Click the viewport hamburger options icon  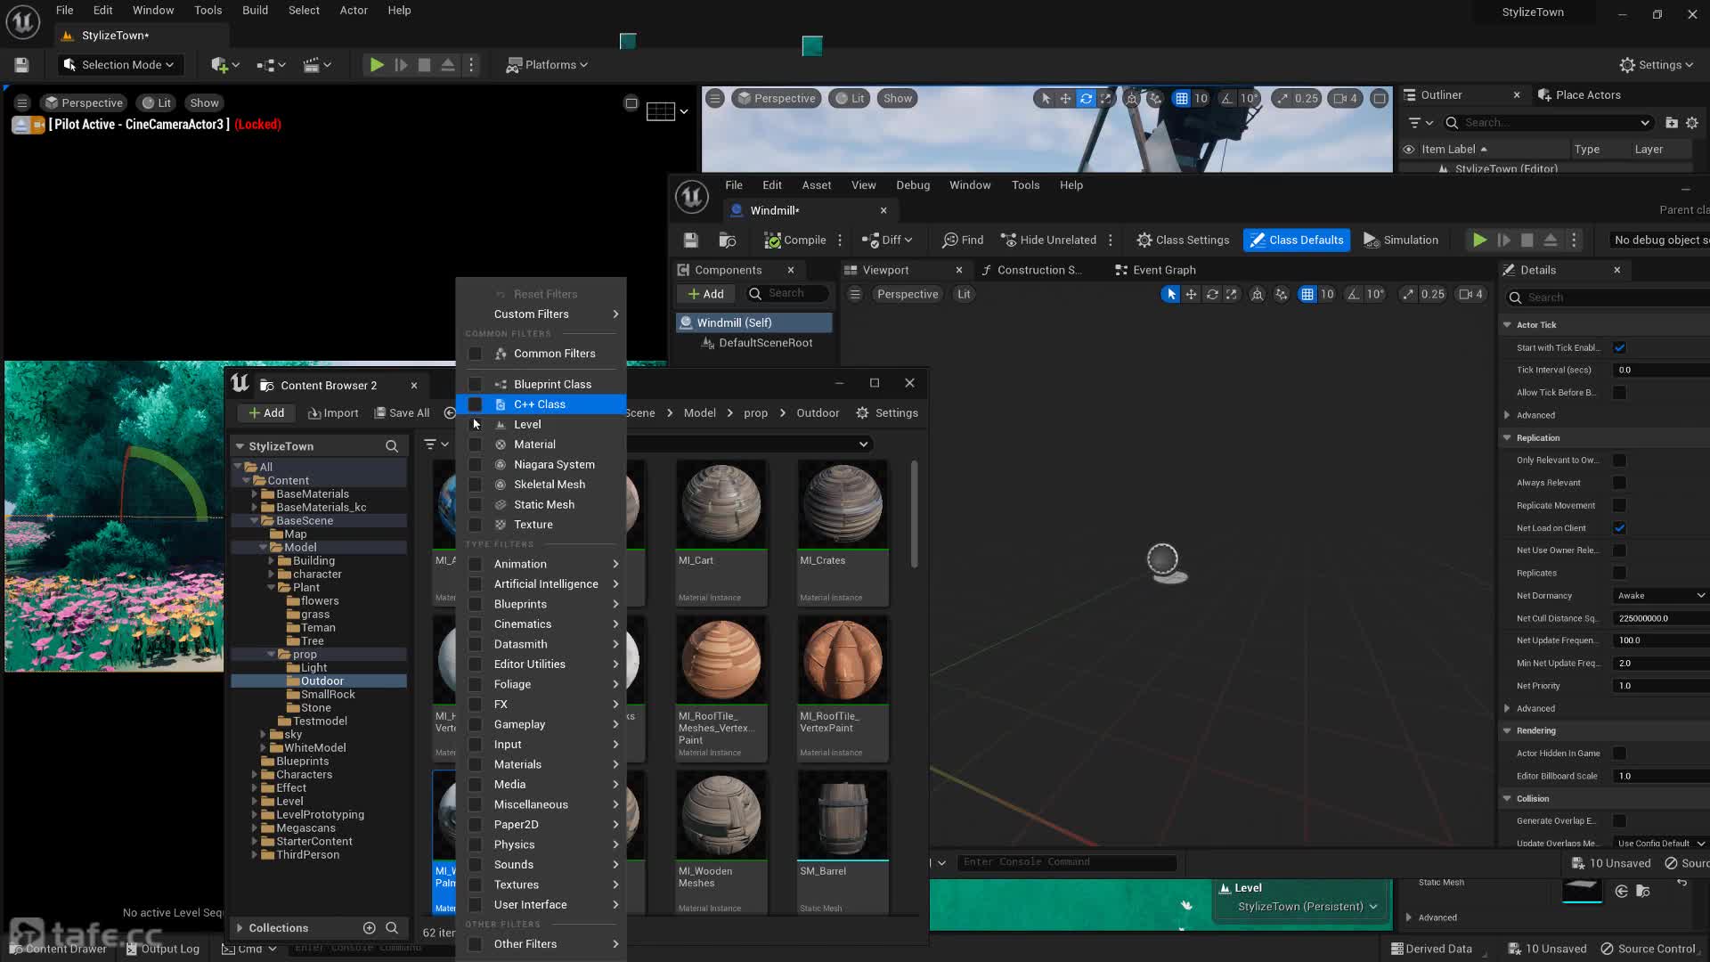click(x=22, y=103)
